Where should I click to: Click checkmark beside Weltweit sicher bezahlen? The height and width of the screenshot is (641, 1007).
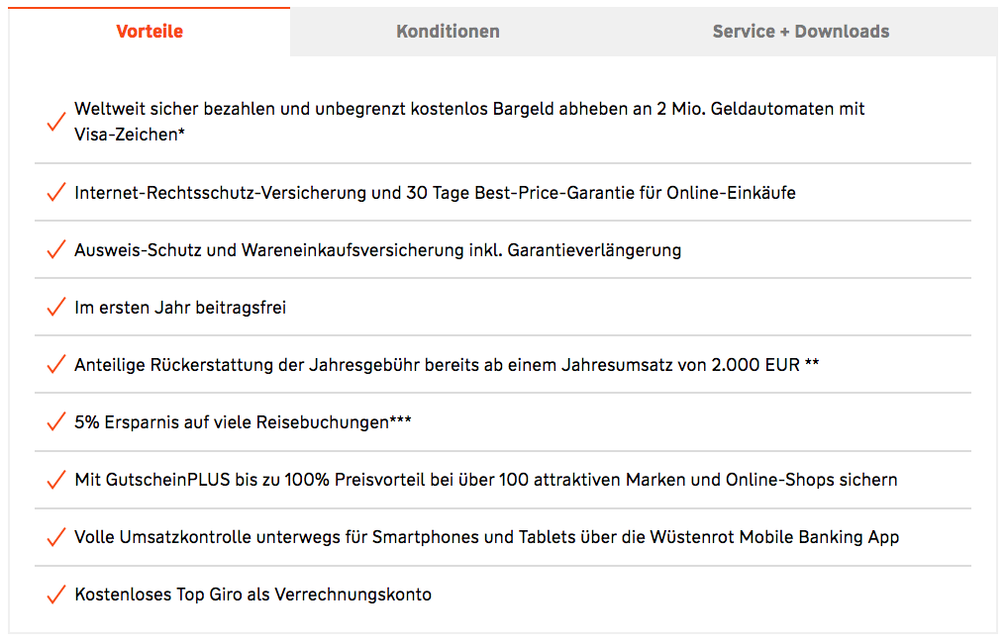[55, 122]
